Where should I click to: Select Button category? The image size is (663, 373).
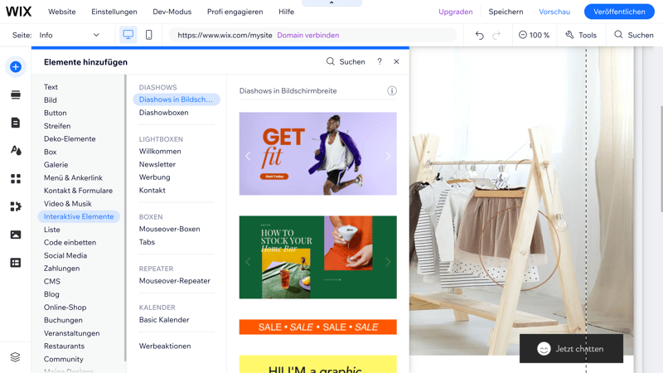point(56,113)
